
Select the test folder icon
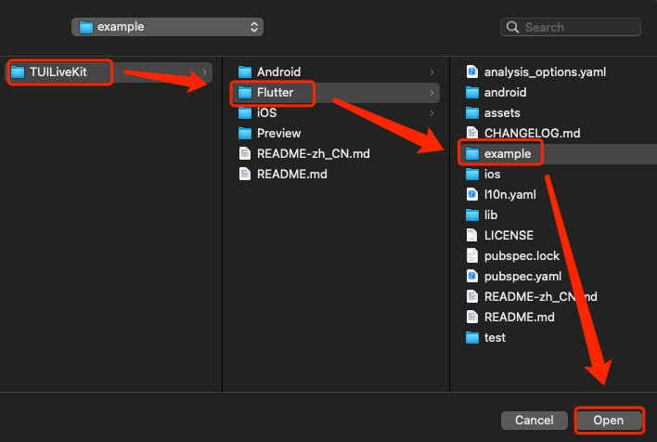pos(472,338)
